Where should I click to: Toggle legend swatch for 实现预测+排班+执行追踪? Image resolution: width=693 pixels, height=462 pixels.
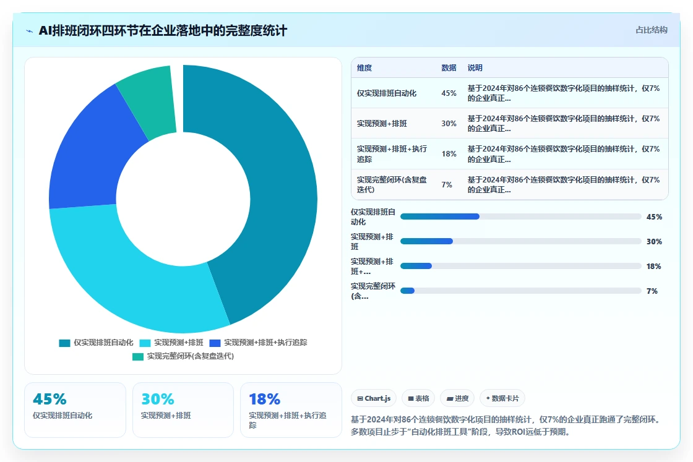pos(215,343)
